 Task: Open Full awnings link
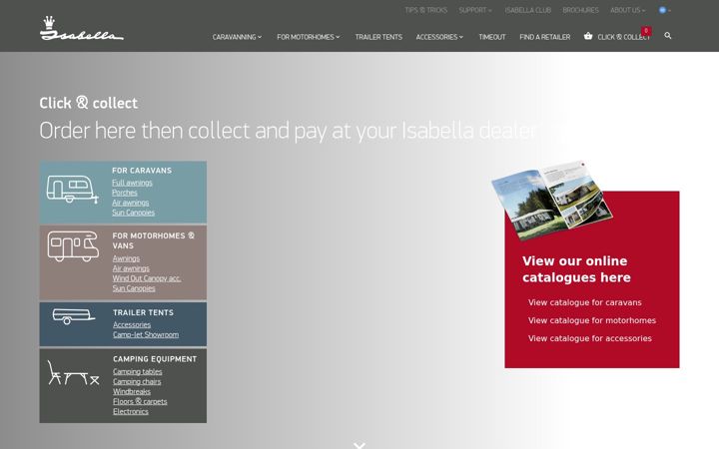132,183
